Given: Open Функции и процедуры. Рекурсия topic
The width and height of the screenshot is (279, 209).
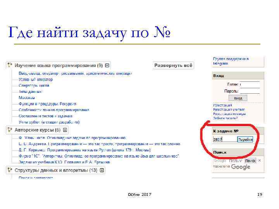Looking at the screenshot, I should [47, 104].
